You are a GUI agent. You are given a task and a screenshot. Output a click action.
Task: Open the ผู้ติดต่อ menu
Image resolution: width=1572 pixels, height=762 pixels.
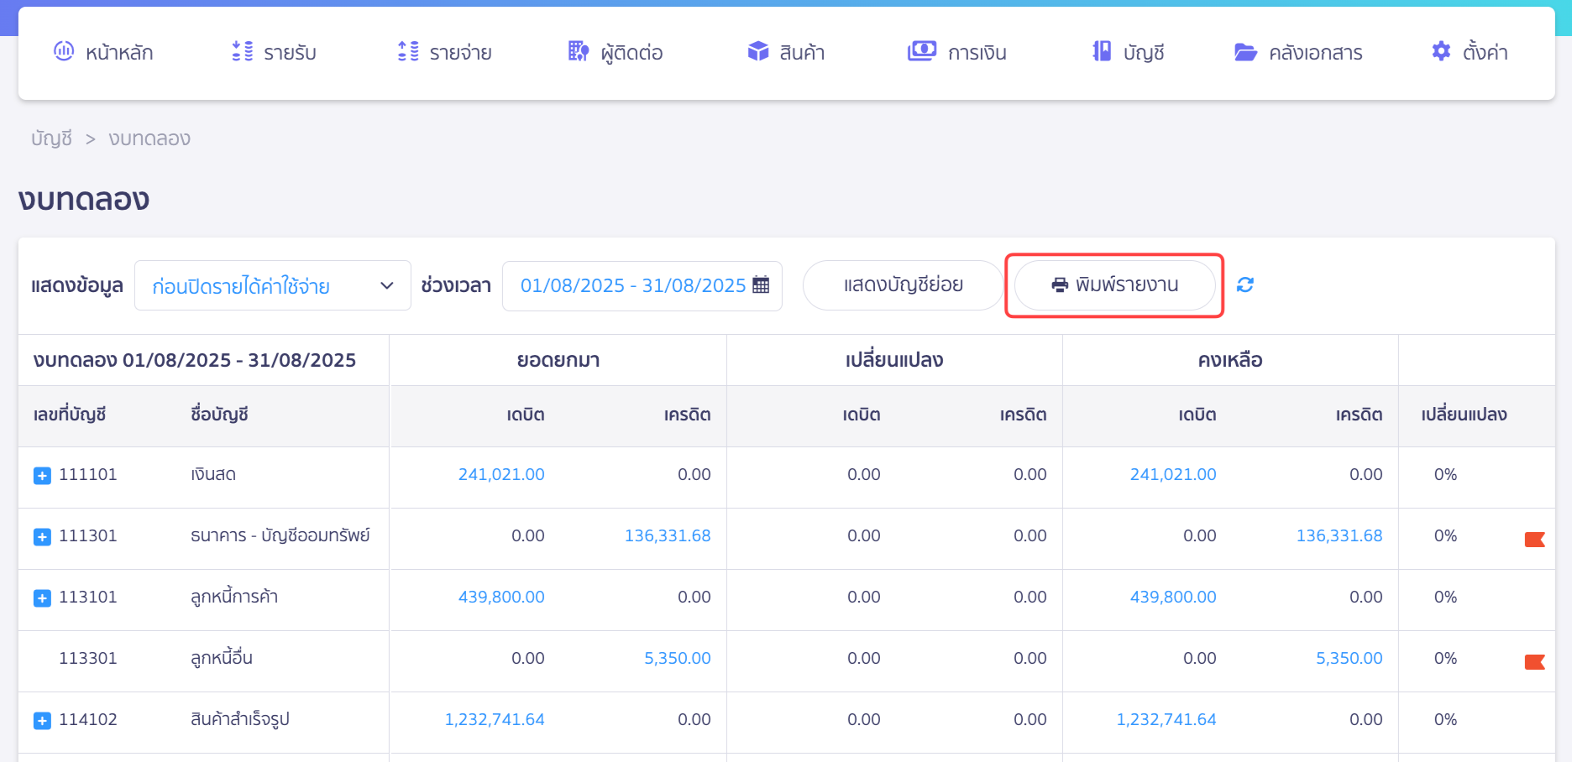616,52
